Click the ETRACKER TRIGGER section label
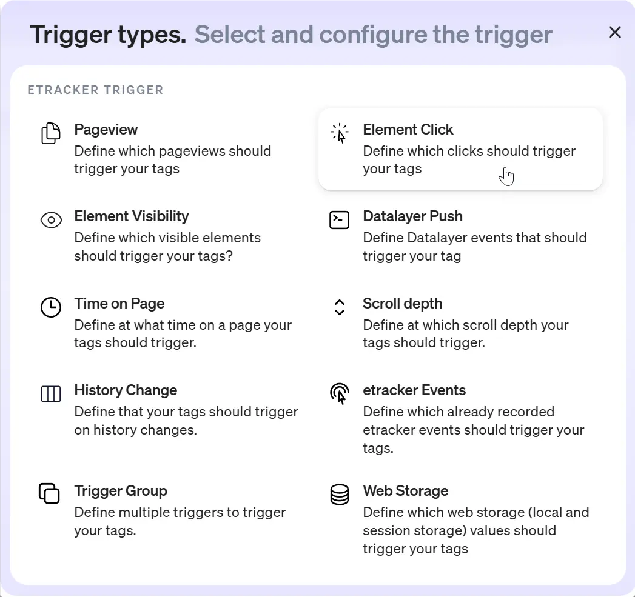 (95, 90)
